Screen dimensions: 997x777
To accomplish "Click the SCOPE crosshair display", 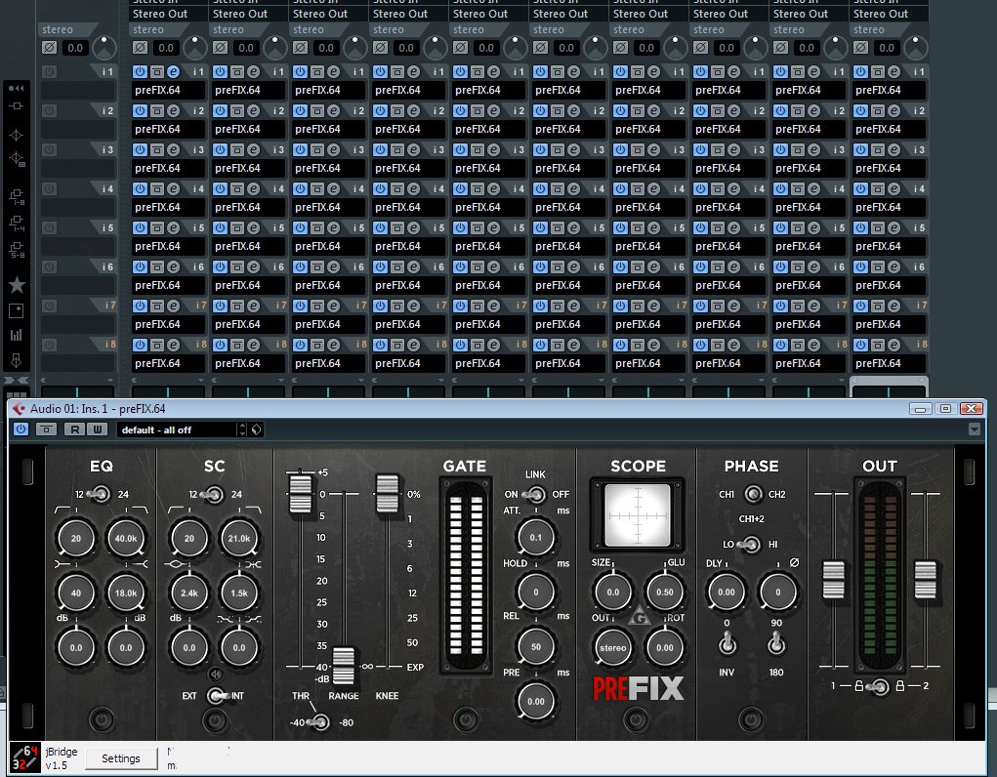I will (637, 515).
